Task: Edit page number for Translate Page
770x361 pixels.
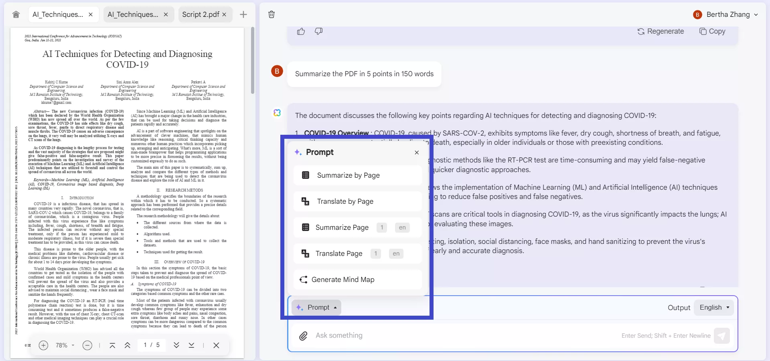Action: tap(376, 254)
